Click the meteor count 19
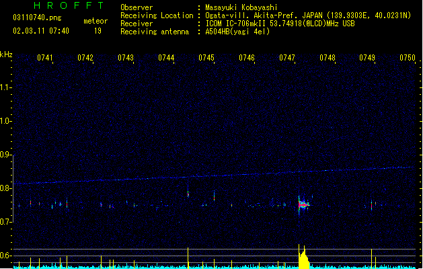 (x=98, y=31)
